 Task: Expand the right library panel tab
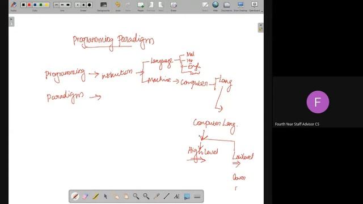tap(260, 28)
